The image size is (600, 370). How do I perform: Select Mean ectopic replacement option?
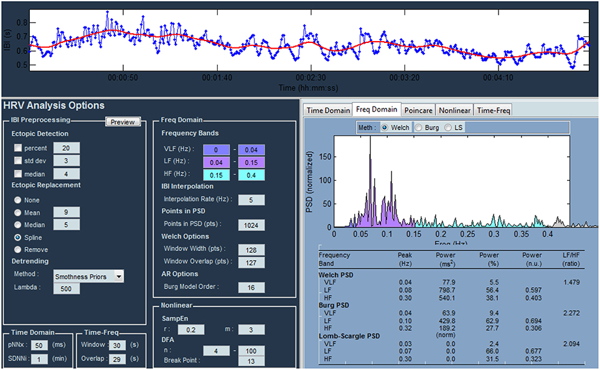point(17,212)
